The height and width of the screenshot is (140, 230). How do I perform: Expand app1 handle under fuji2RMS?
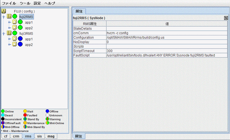click(x=9, y=22)
